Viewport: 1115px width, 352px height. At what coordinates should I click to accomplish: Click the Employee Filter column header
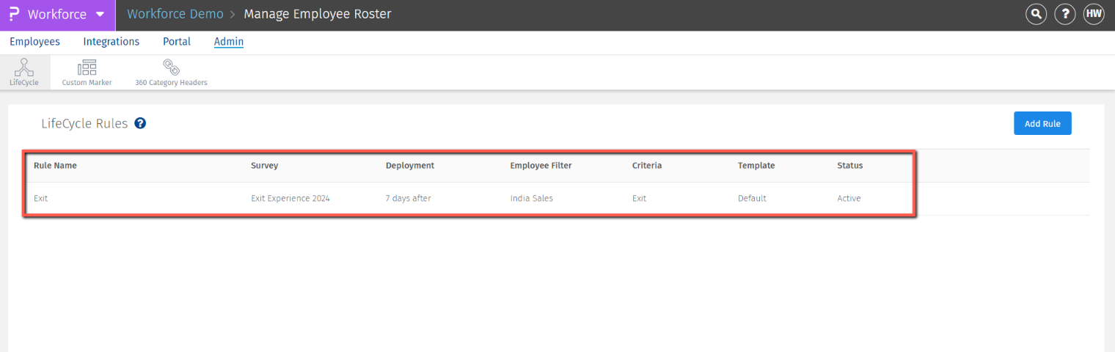pos(541,166)
